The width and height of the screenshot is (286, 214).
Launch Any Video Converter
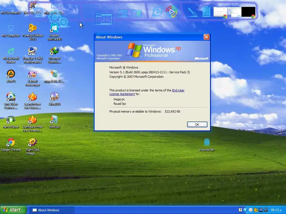[11, 101]
